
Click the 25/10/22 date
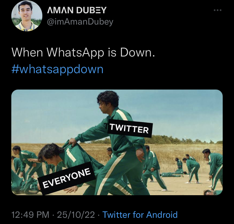(76, 215)
